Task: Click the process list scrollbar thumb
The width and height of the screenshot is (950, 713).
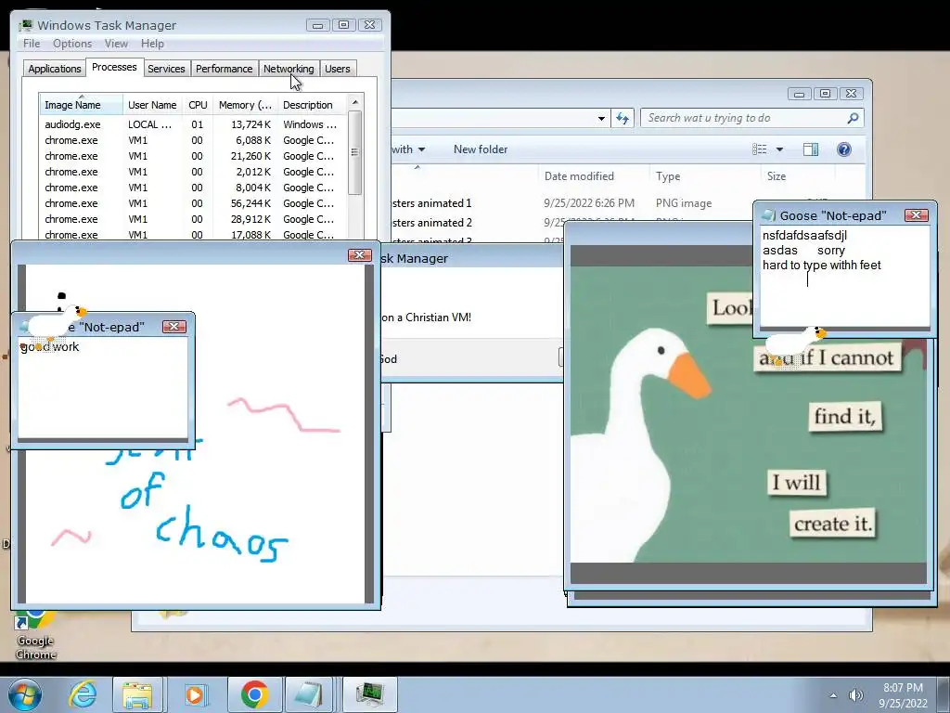Action: coord(355,152)
